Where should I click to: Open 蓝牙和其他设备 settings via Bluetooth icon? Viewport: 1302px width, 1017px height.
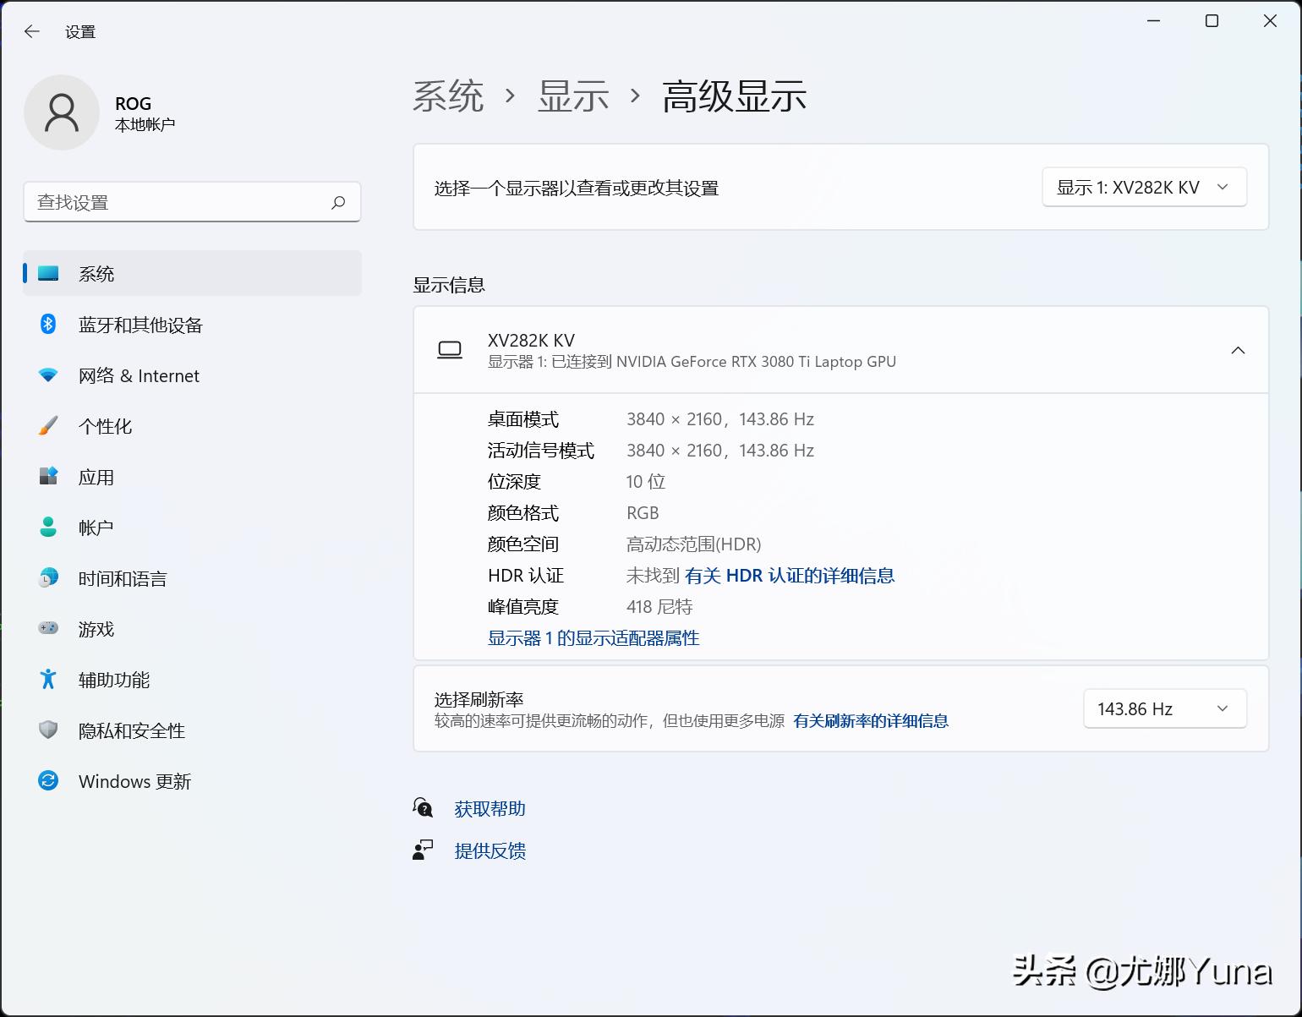tap(48, 325)
